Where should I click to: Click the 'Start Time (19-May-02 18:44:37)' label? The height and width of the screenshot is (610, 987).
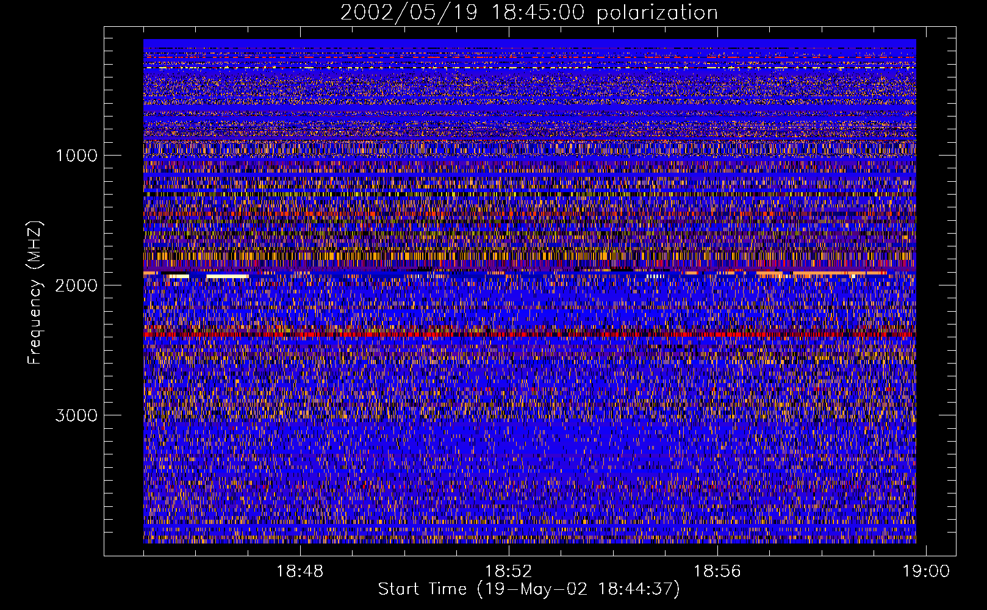[x=529, y=589]
